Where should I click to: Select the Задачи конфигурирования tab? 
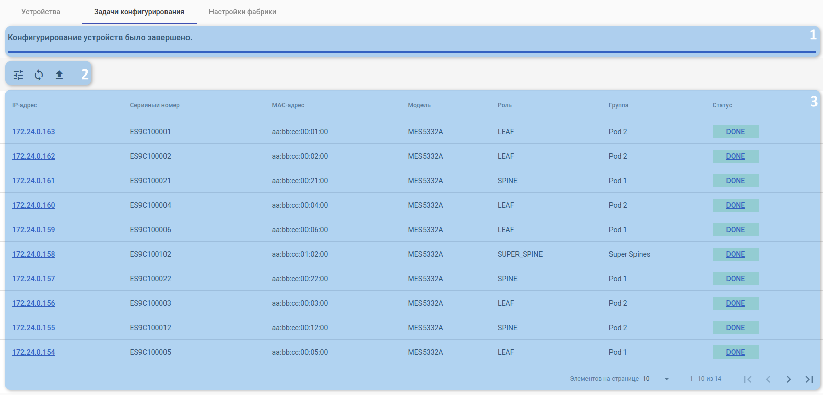[x=139, y=12]
